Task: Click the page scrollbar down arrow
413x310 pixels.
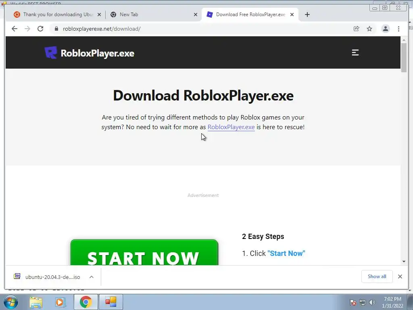Action: point(404,262)
